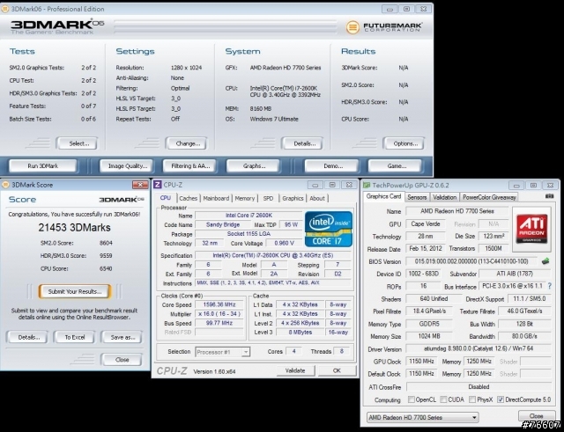Open the Memory tab in CPU-Z
The image size is (564, 432).
245,198
